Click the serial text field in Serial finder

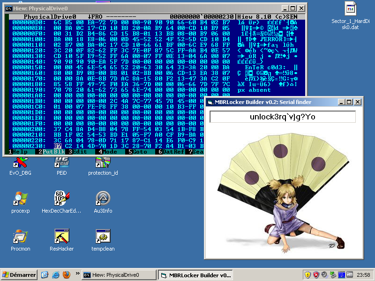[283, 117]
